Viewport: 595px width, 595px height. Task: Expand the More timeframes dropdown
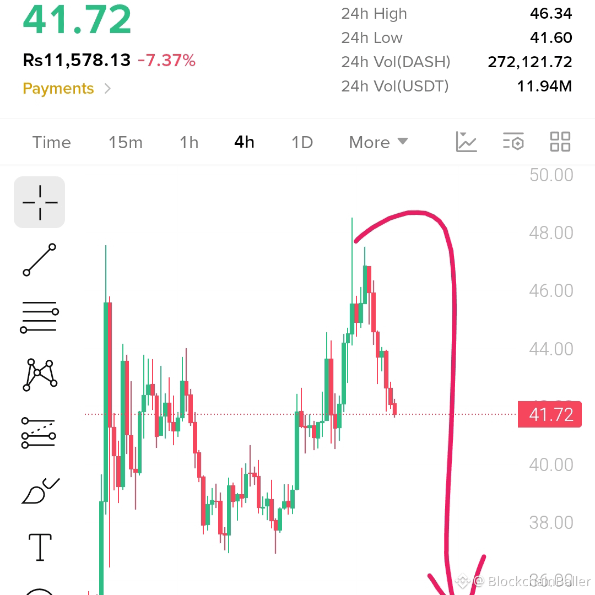click(x=378, y=143)
